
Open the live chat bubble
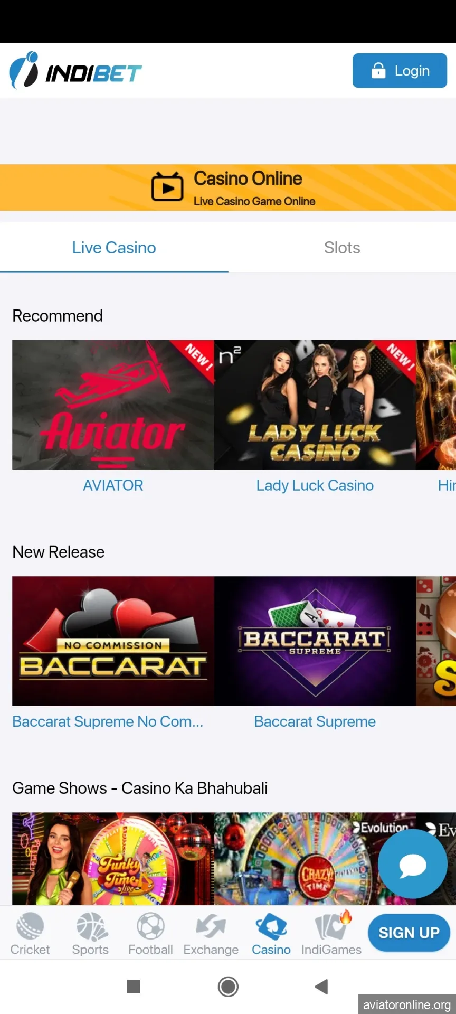click(x=413, y=864)
